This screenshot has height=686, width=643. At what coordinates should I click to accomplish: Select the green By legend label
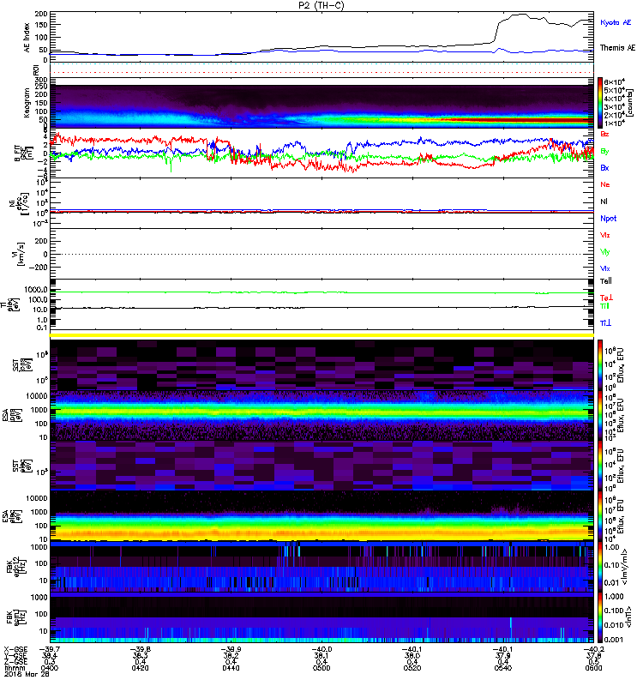click(604, 152)
